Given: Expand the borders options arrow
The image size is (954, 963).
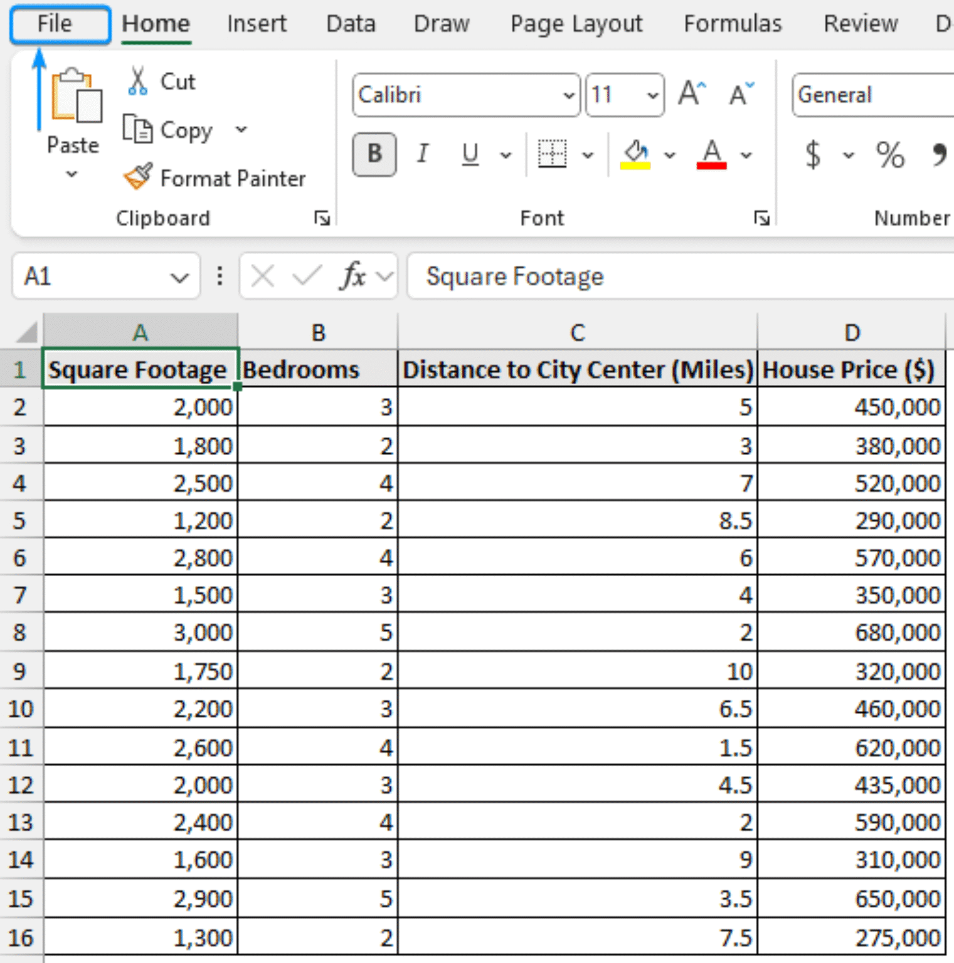Looking at the screenshot, I should pos(588,155).
